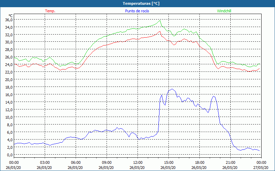Image resolution: width=275 pixels, height=171 pixels.
Task: Click the 8,0 y-axis value
Action: pyautogui.click(x=10, y=124)
